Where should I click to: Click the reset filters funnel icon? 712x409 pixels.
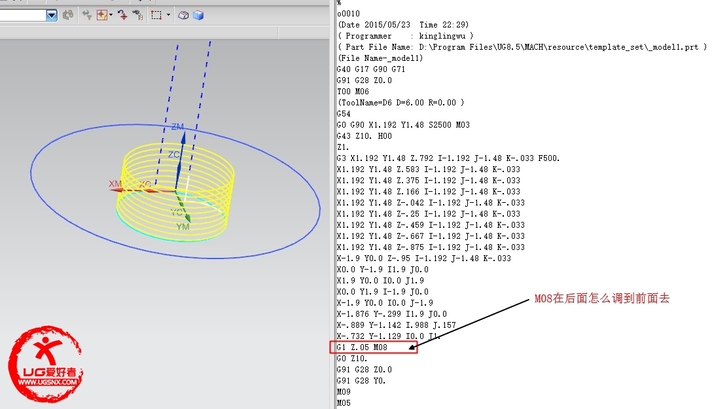[x=87, y=16]
